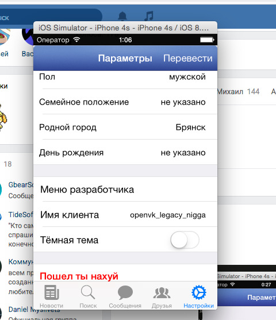This screenshot has height=320, width=276.
Task: Open Меню разработчика entry
Action: coord(125,189)
